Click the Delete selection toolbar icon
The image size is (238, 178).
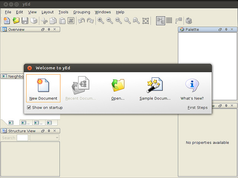[x=71, y=21]
